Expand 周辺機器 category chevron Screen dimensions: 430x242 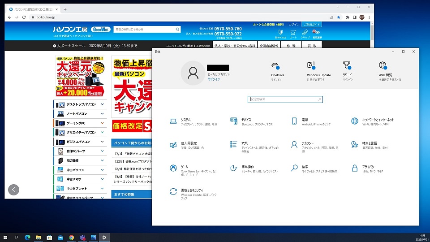[x=103, y=160]
